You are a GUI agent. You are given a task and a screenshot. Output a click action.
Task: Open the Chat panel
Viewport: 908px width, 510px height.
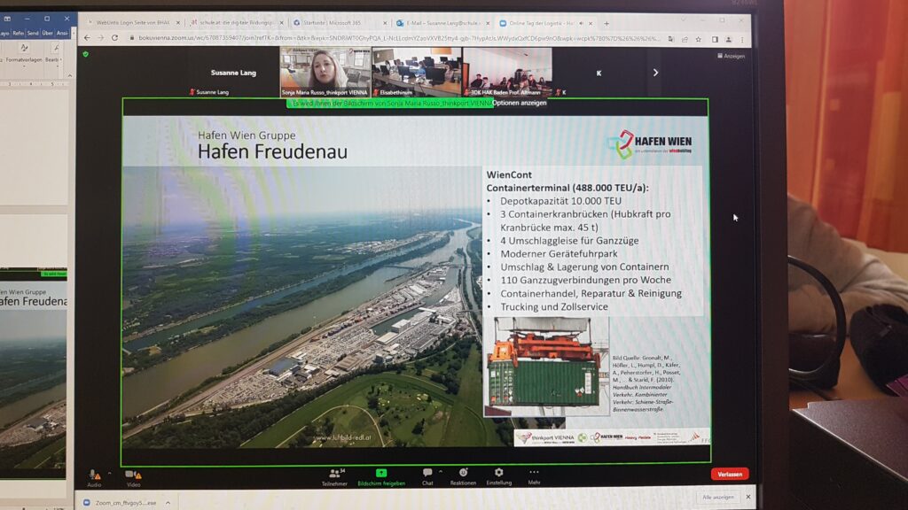point(427,477)
